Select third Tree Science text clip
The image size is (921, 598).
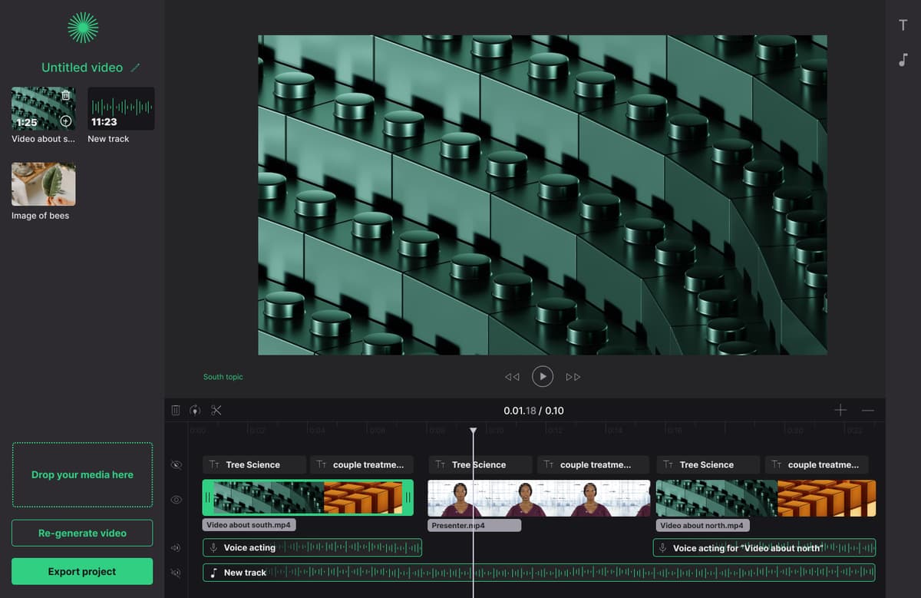click(708, 464)
